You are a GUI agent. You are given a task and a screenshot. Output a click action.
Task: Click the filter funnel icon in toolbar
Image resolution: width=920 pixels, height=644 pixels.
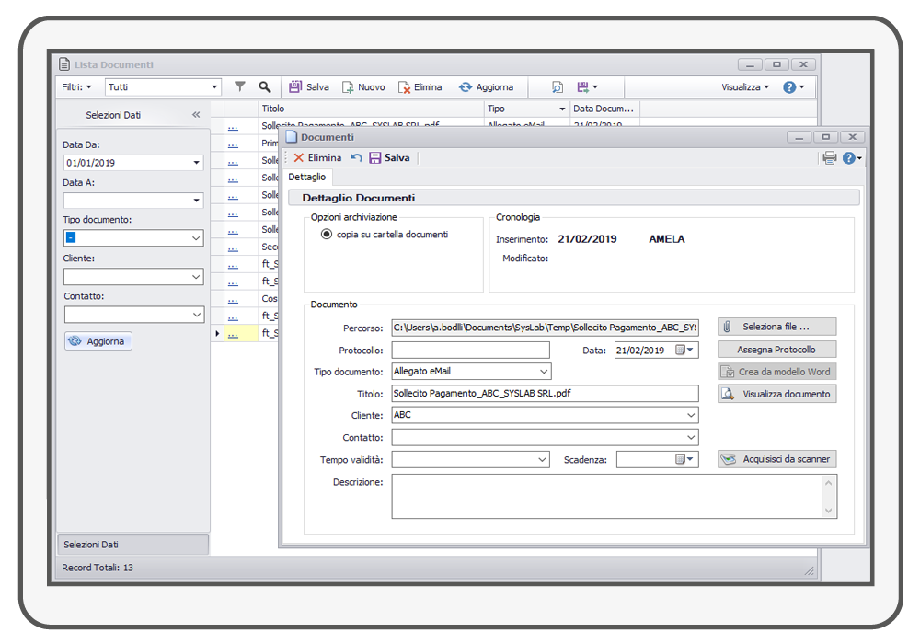(240, 86)
